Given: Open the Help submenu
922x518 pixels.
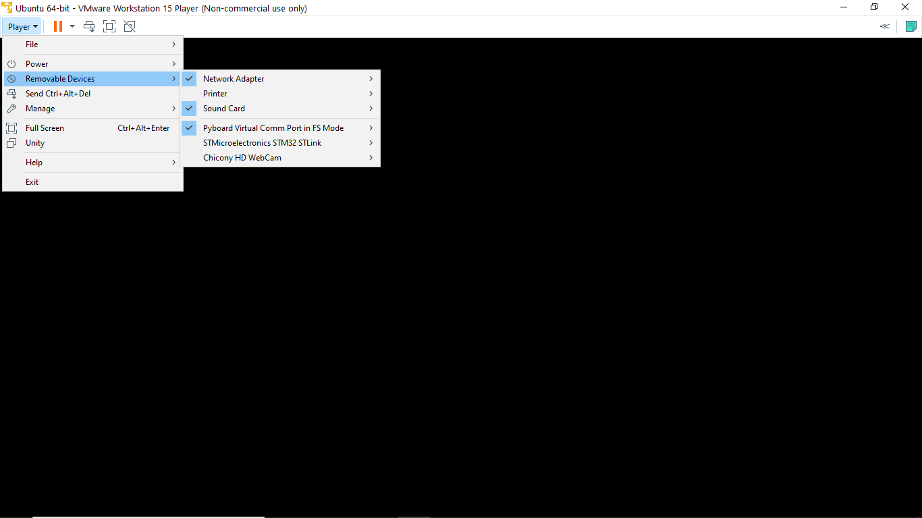Looking at the screenshot, I should [x=93, y=163].
